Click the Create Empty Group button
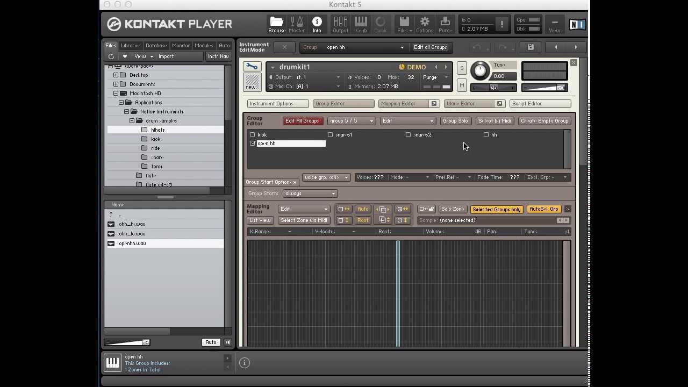 pos(544,121)
